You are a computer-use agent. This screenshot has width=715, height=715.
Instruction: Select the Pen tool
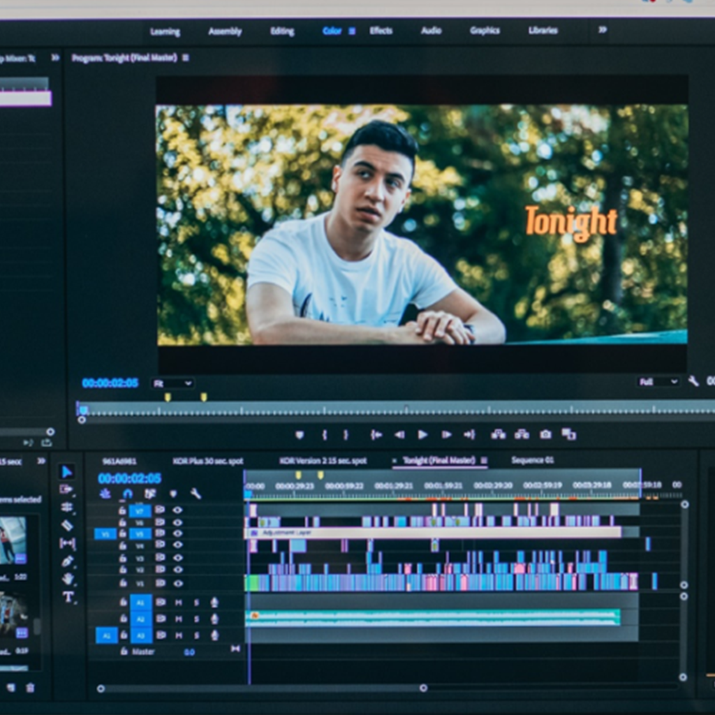coord(68,561)
